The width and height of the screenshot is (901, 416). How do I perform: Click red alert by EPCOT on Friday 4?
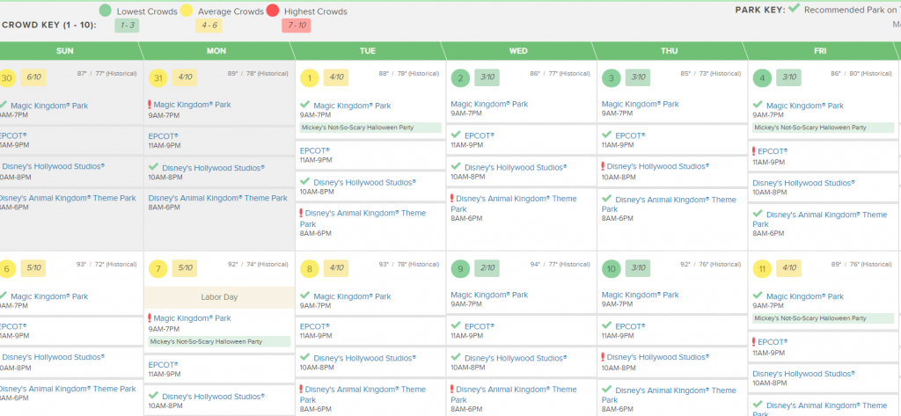754,151
